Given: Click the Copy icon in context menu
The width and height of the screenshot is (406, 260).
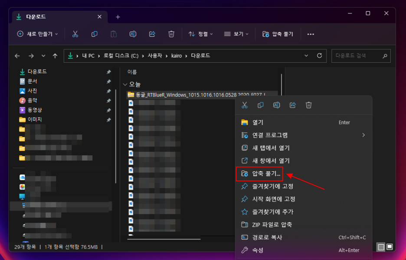Looking at the screenshot, I should [x=261, y=105].
